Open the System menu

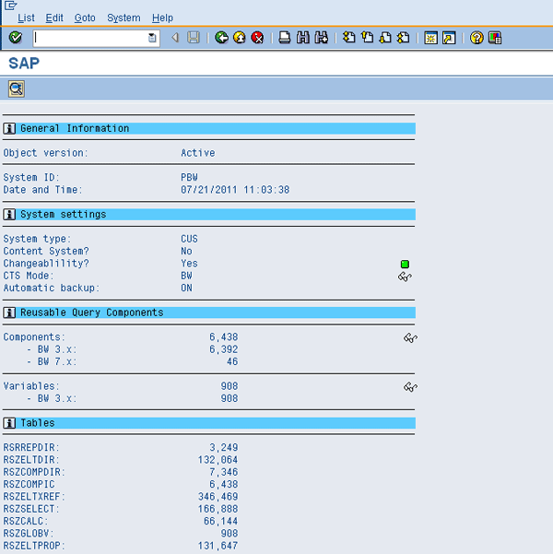[124, 18]
